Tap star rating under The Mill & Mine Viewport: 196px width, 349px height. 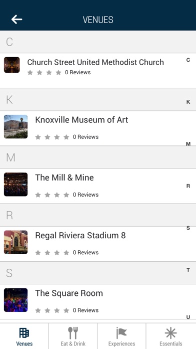pyautogui.click(x=52, y=195)
